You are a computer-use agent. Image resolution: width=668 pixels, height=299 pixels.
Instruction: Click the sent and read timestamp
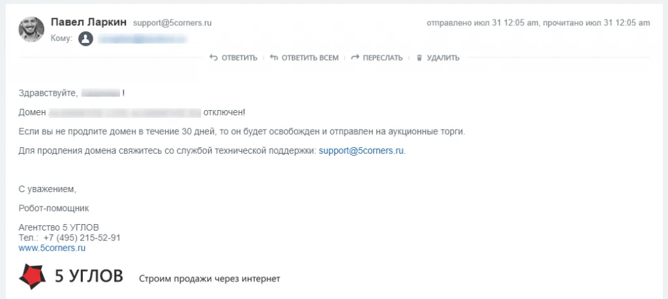(x=538, y=23)
